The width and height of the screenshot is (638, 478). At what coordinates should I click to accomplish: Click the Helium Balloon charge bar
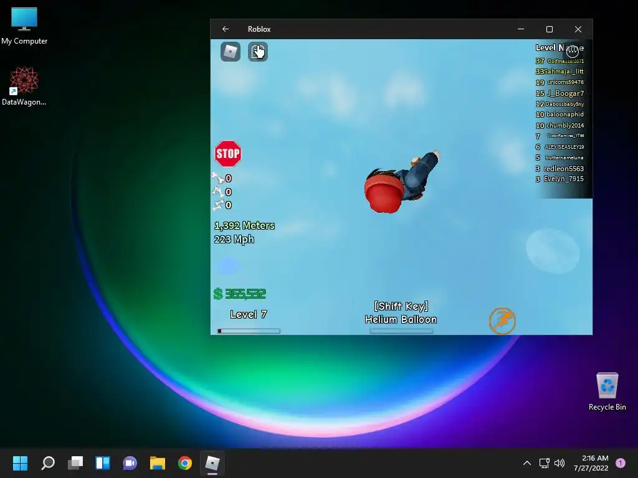point(401,331)
